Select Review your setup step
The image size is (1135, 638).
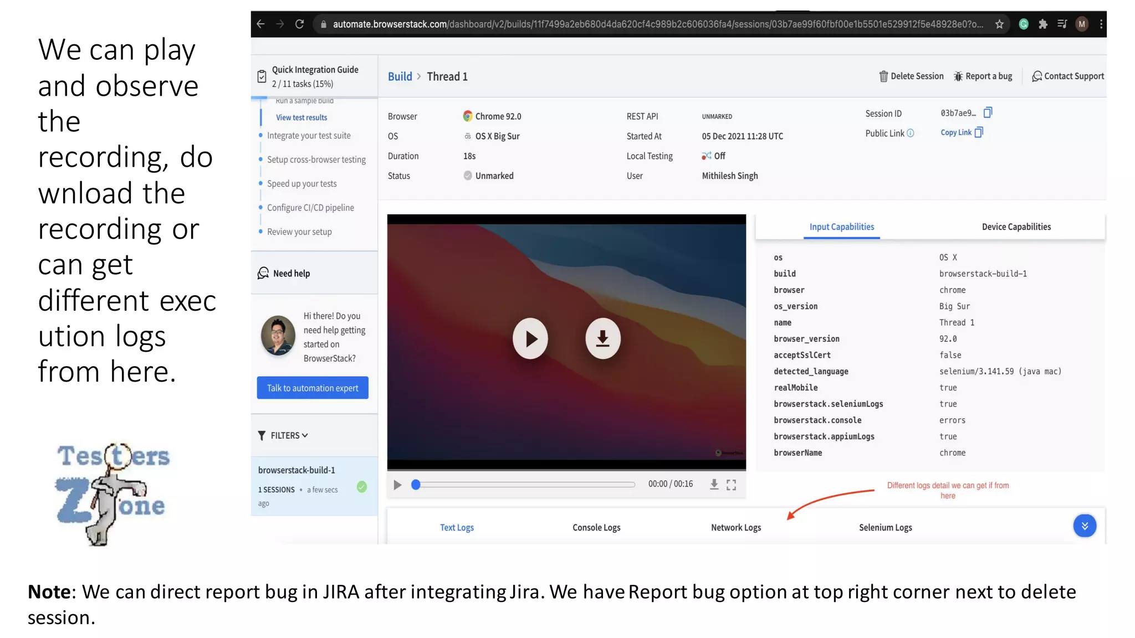click(299, 232)
